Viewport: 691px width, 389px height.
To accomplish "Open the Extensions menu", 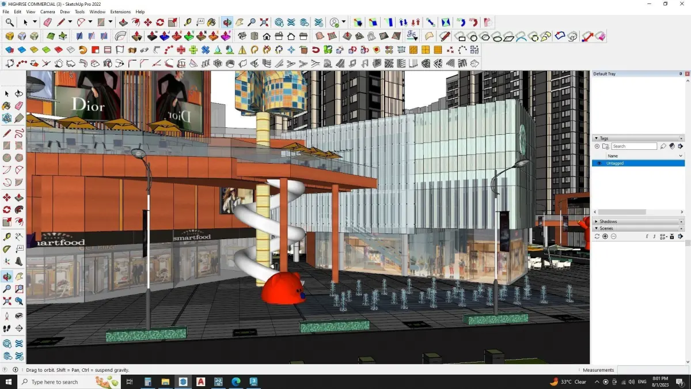I will (120, 12).
